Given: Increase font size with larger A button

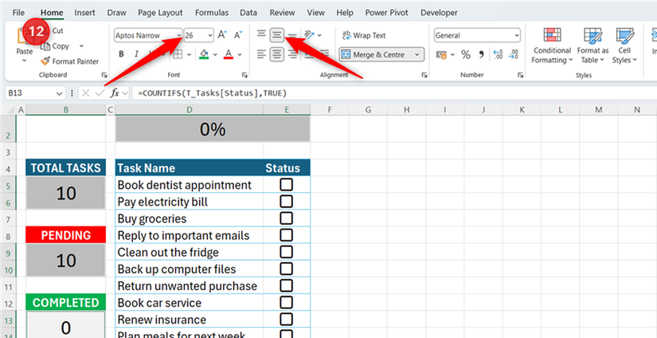Looking at the screenshot, I should [x=222, y=36].
